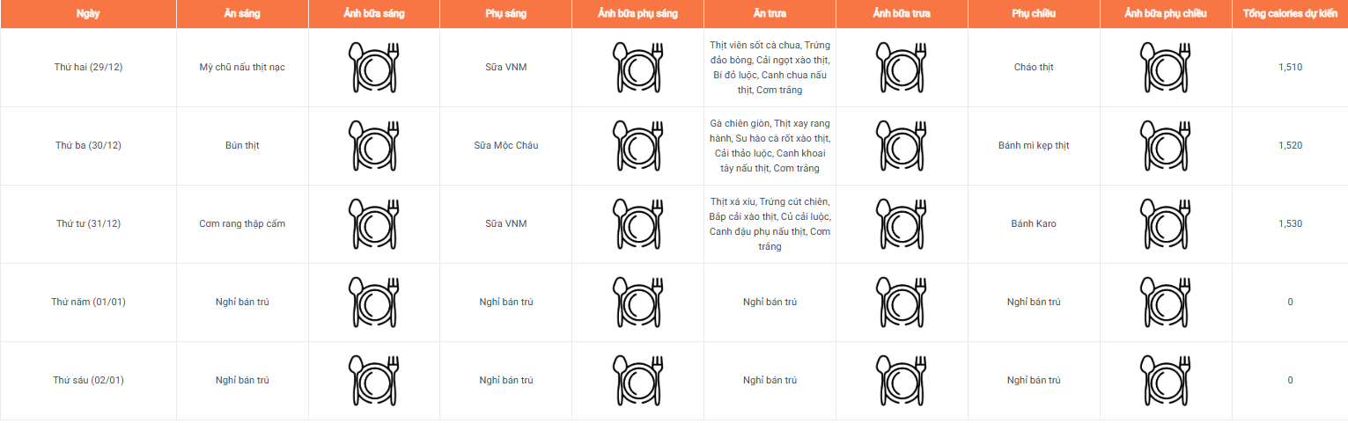Select the 'Thứ tư (31/12)' date cell
The width and height of the screenshot is (1348, 423).
tap(88, 223)
